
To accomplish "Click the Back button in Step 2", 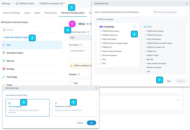I will 169,81.
